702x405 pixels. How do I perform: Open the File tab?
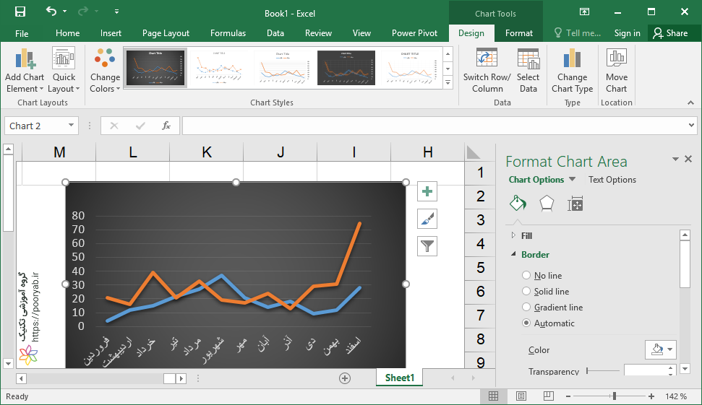pyautogui.click(x=22, y=33)
